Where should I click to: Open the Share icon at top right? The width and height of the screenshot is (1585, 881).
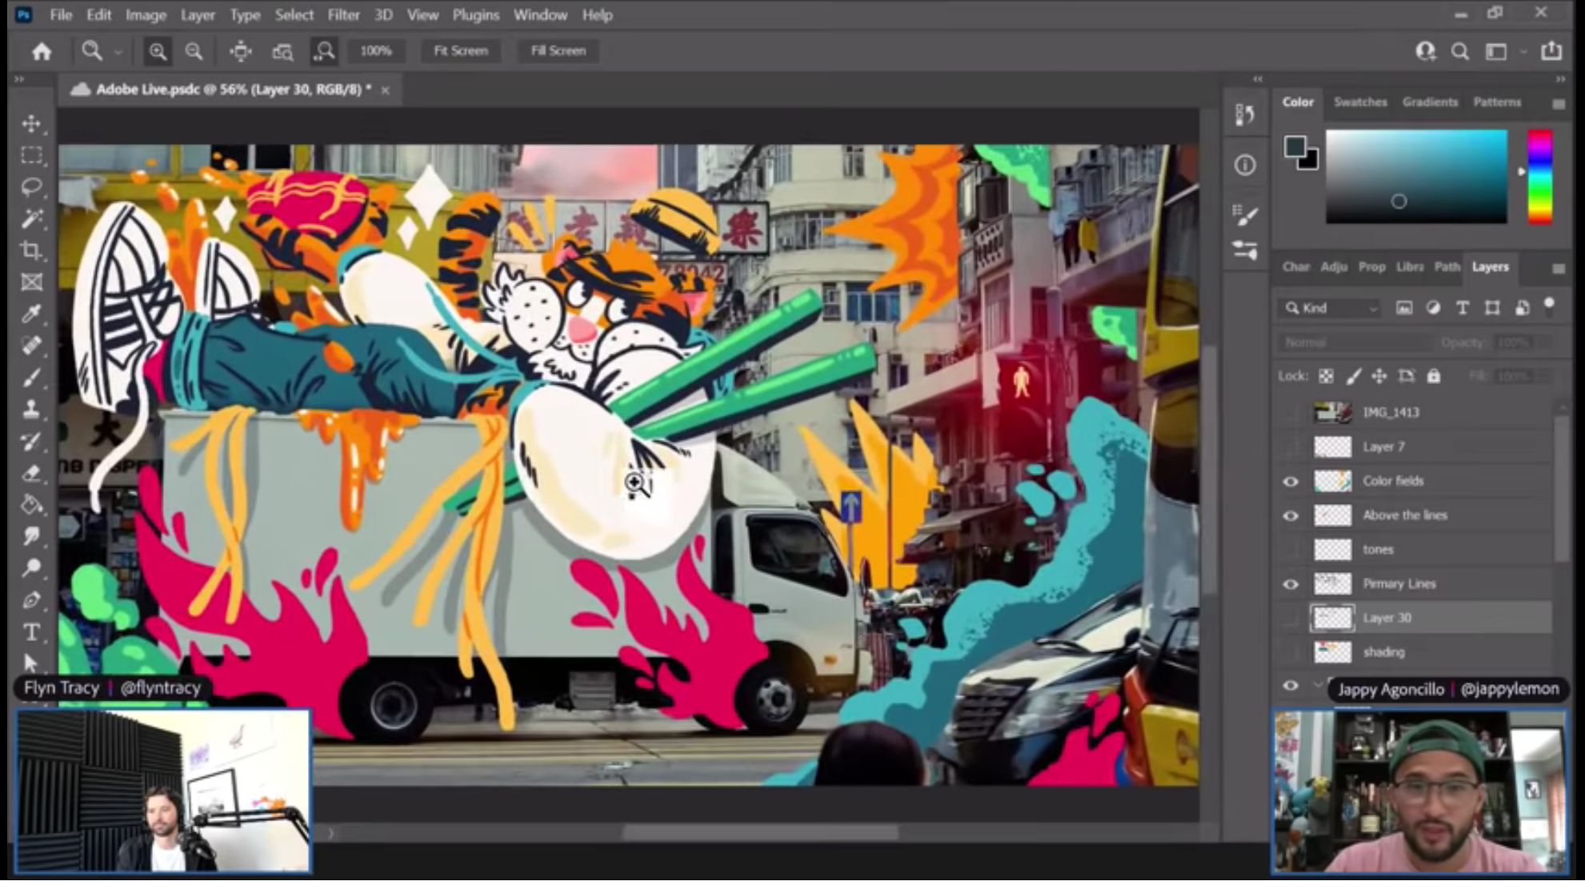pos(1551,51)
